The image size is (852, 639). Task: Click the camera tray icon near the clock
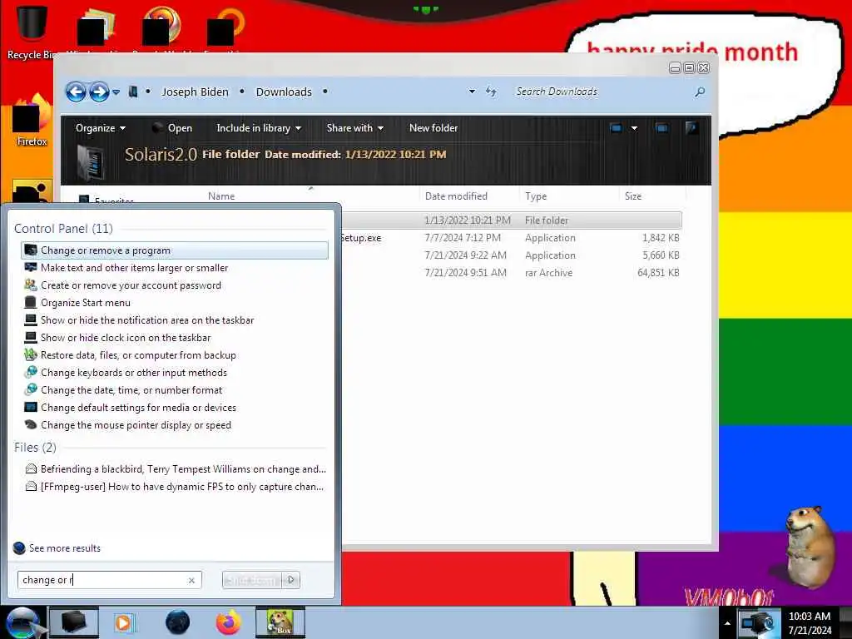[x=757, y=623]
